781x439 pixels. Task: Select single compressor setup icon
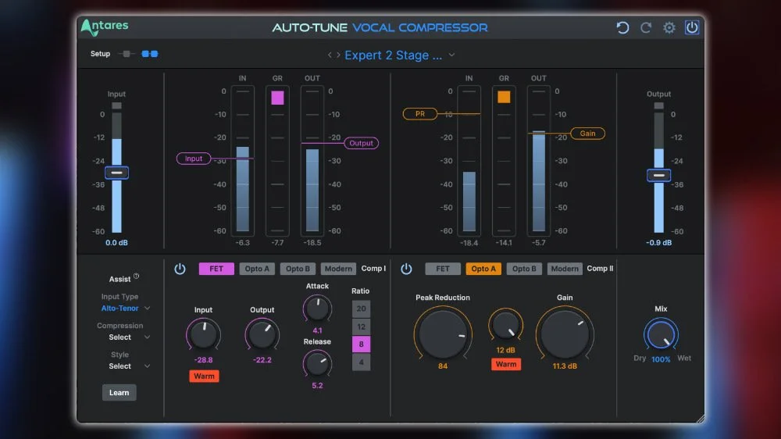(127, 54)
